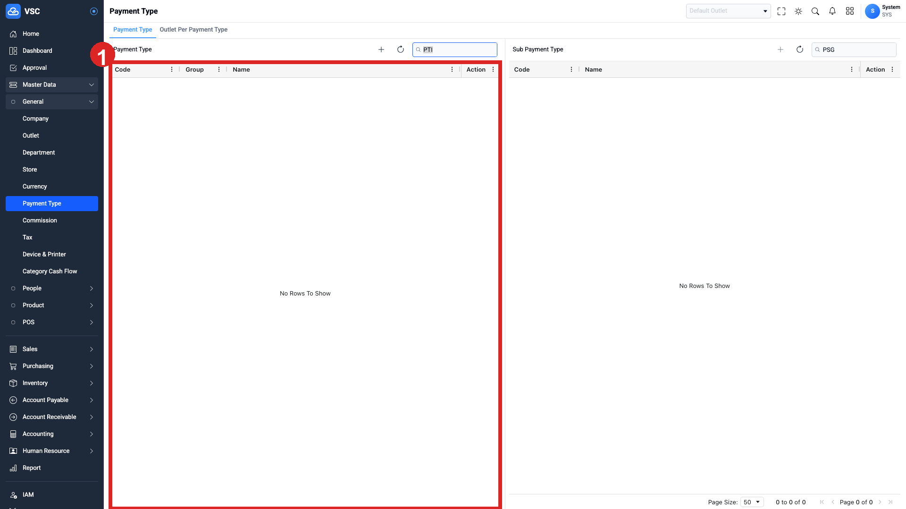
Task: Open the System user profile avatar
Action: point(872,11)
